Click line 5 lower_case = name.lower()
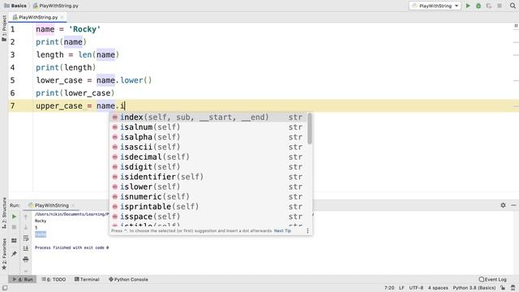The height and width of the screenshot is (292, 519). 94,80
